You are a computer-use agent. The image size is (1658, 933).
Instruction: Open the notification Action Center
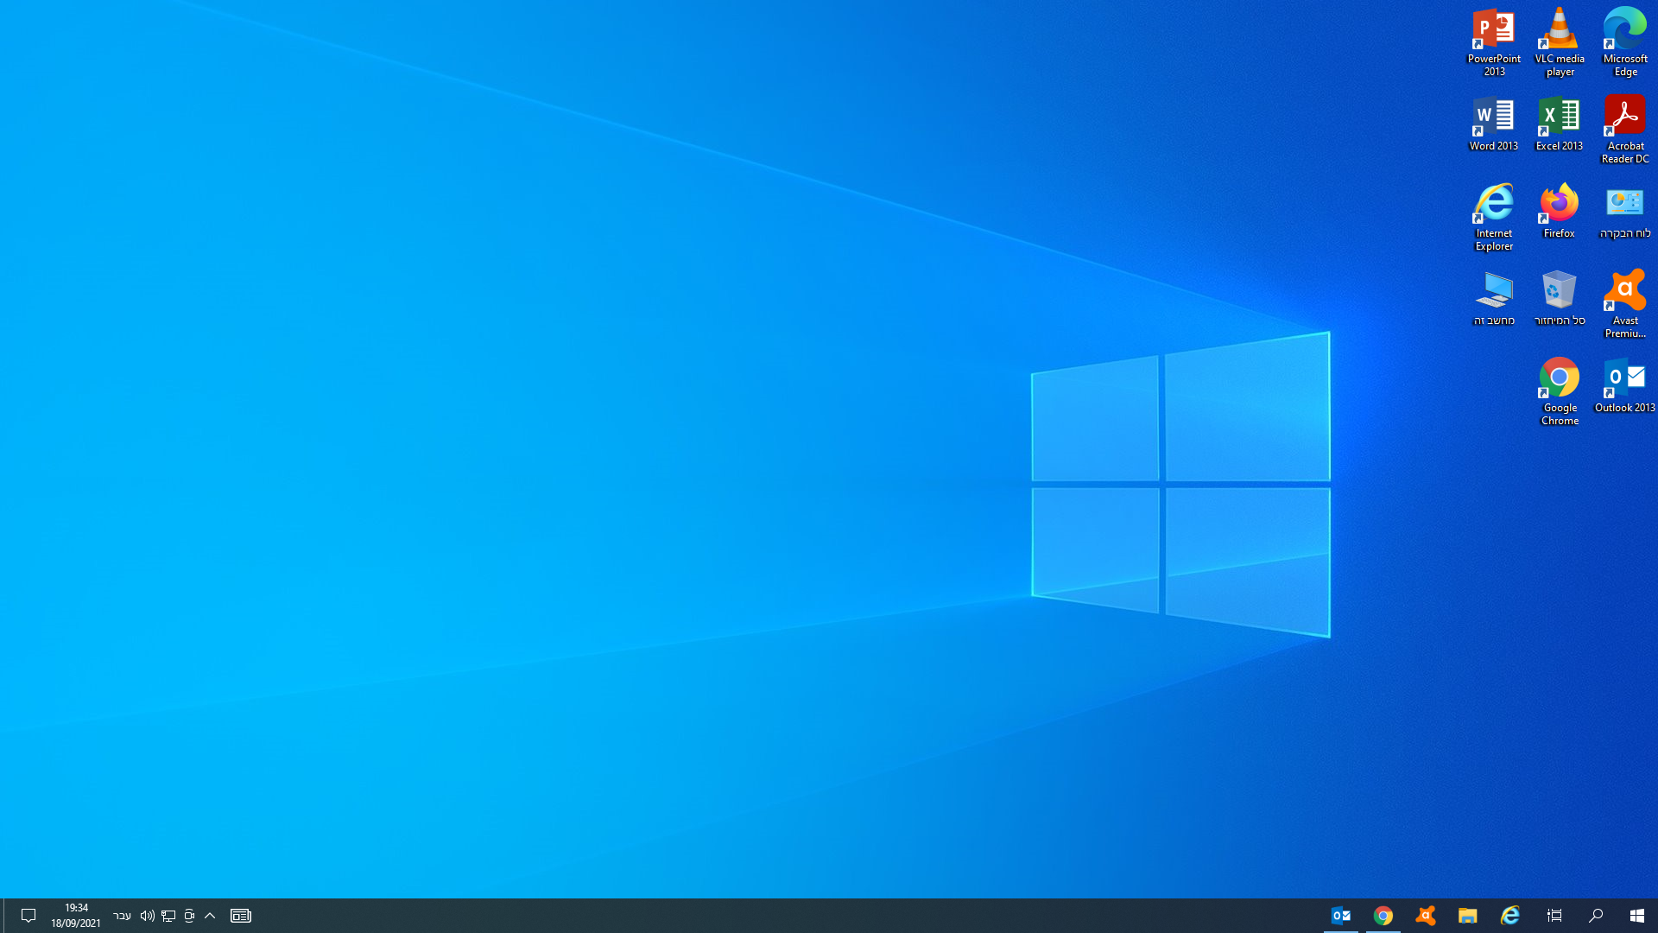[x=28, y=916]
